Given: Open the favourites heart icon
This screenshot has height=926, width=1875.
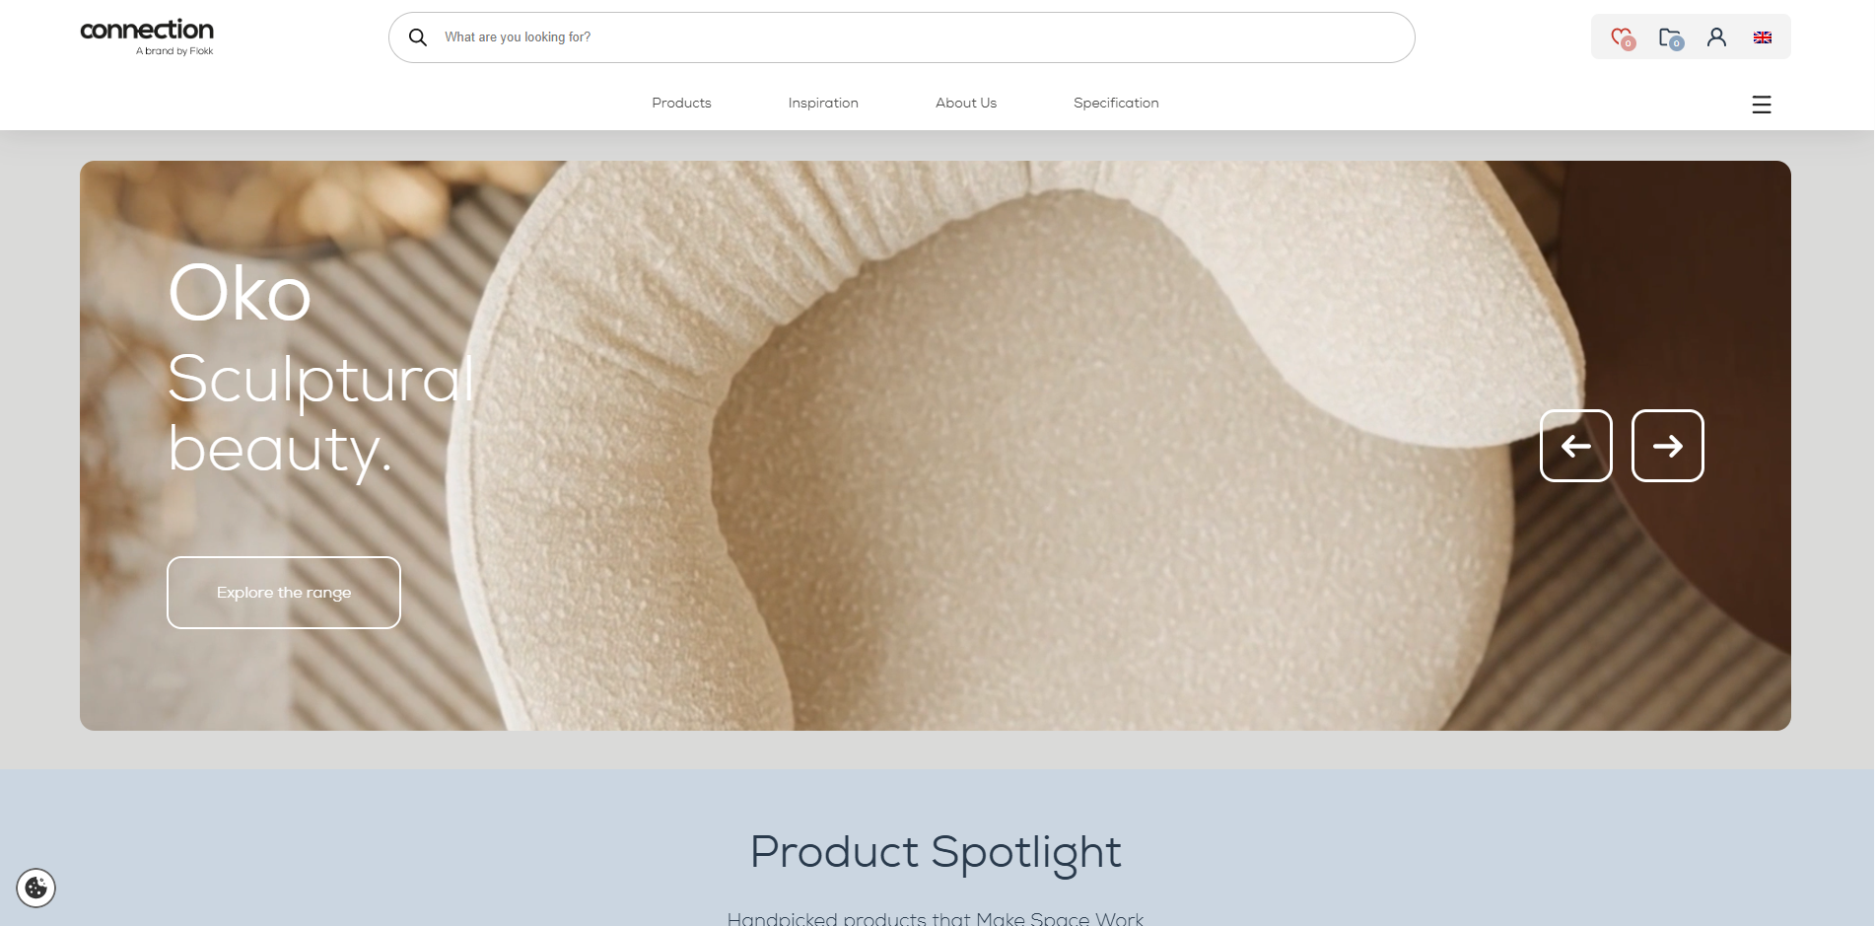Looking at the screenshot, I should click(1622, 37).
